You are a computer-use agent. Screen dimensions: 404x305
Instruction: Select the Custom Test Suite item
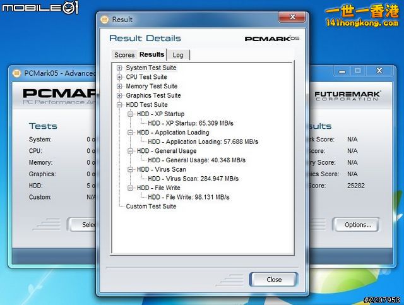click(151, 206)
